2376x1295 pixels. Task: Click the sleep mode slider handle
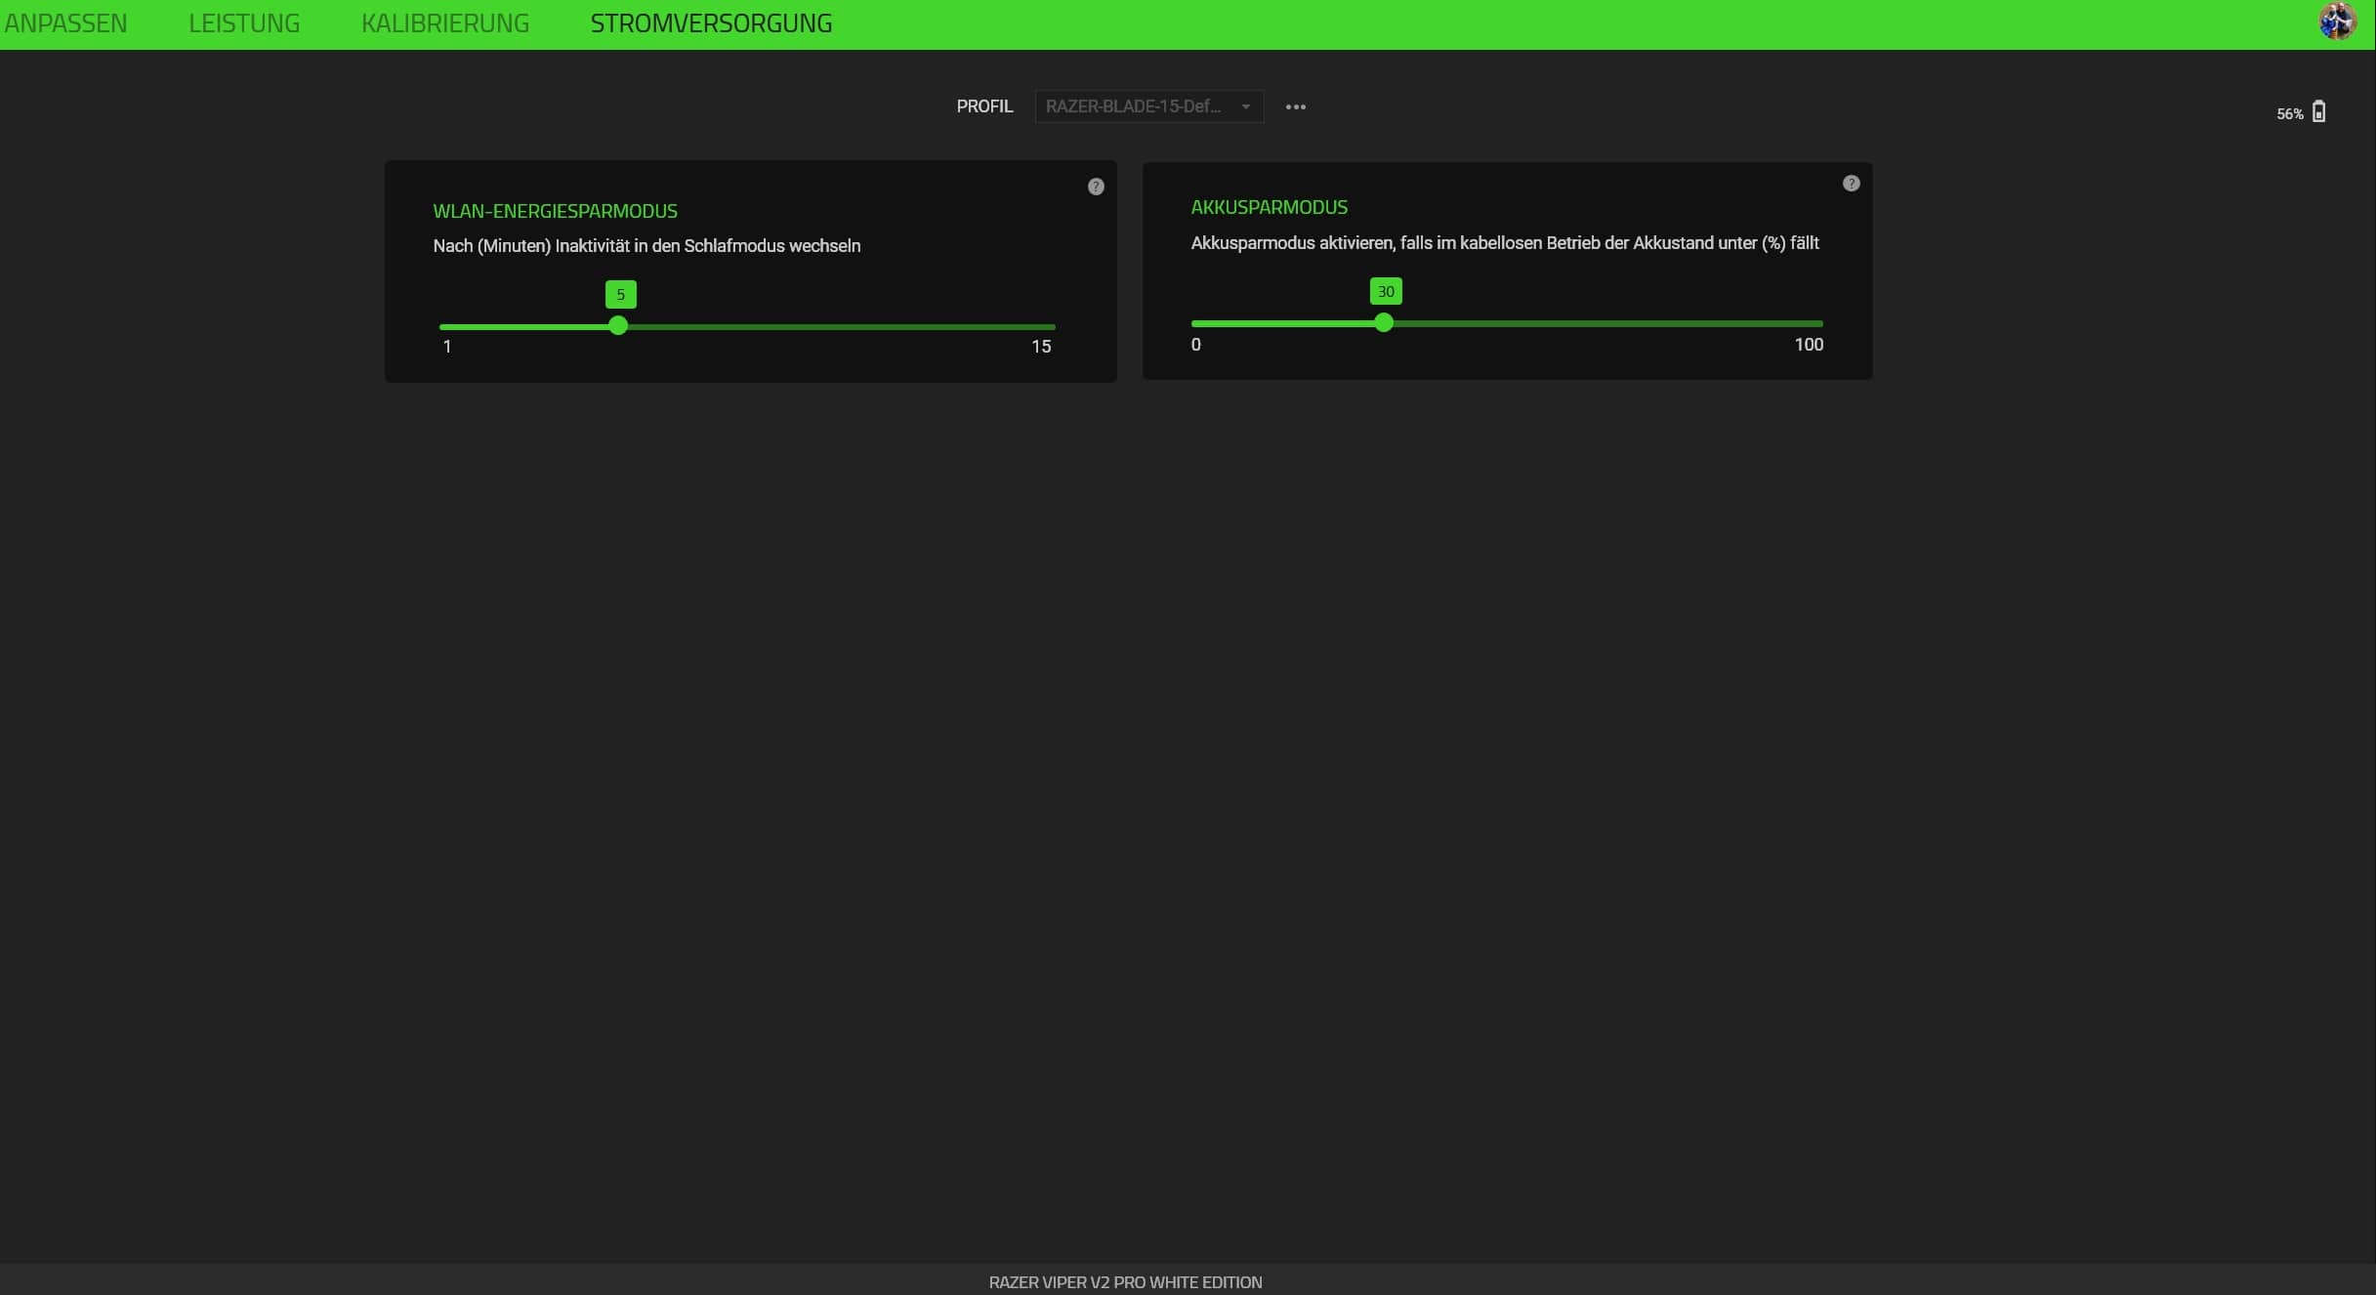coord(618,326)
